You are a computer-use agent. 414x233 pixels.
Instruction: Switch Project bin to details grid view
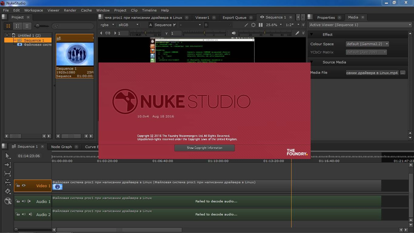point(18,26)
